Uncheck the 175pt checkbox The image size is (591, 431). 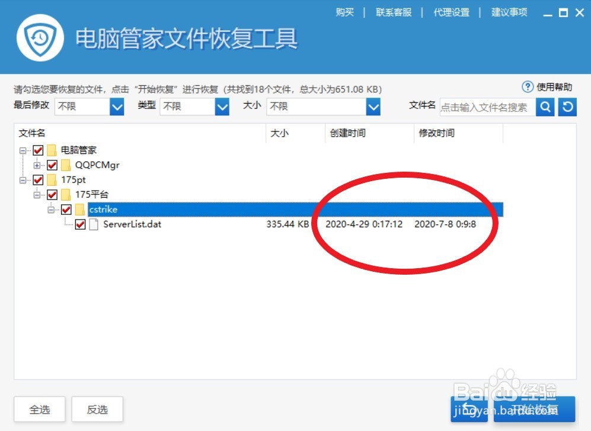click(38, 180)
